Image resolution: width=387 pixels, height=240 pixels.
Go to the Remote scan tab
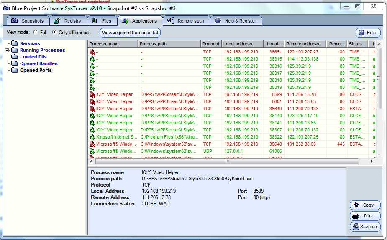coord(186,21)
